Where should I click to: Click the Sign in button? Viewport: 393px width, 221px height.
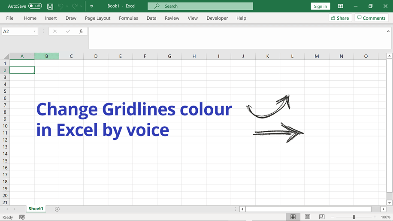click(x=320, y=6)
